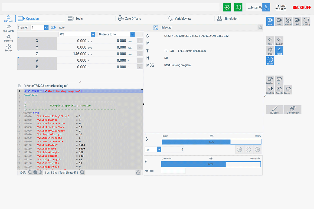Click the editor lock icon
The width and height of the screenshot is (314, 209).
138,172
